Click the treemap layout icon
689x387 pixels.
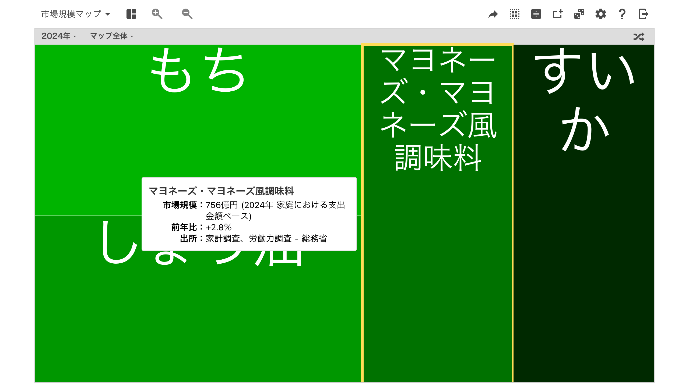pyautogui.click(x=131, y=14)
